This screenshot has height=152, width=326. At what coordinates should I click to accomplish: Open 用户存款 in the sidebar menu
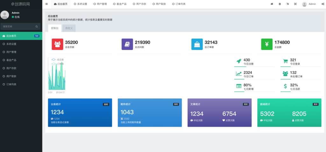point(21,68)
